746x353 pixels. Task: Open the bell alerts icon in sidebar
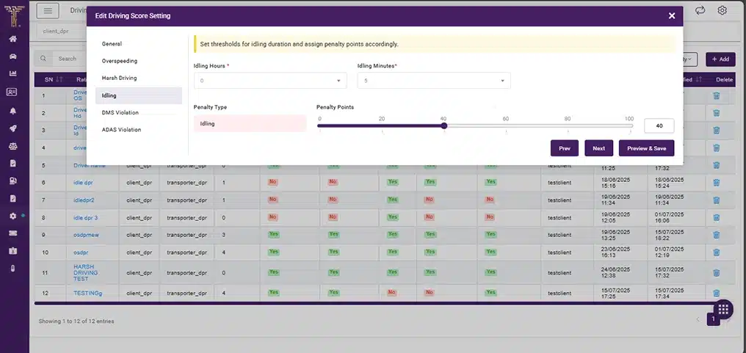[12, 111]
